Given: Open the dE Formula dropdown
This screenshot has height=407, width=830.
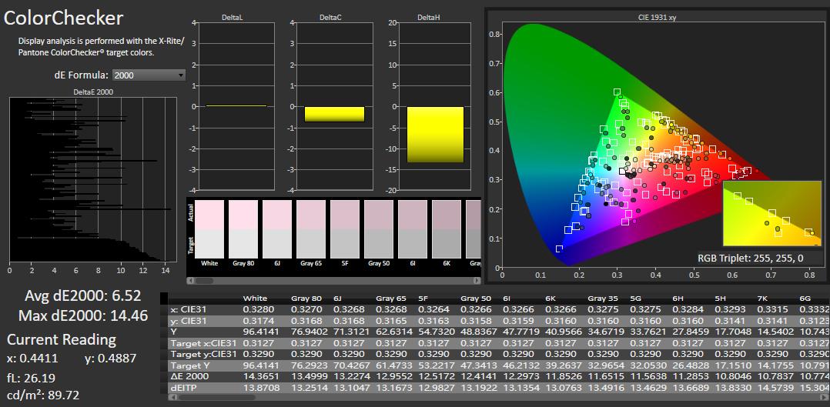Looking at the screenshot, I should point(149,75).
